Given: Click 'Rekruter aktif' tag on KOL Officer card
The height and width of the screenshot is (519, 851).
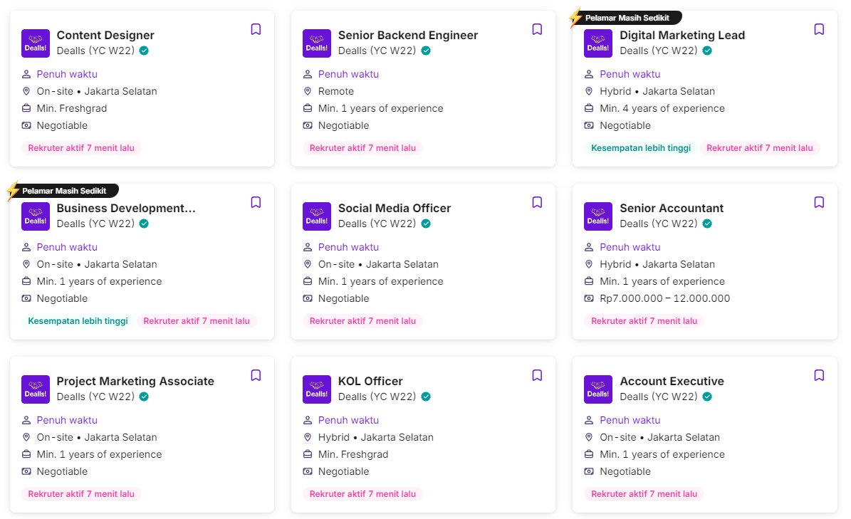Looking at the screenshot, I should (x=362, y=494).
